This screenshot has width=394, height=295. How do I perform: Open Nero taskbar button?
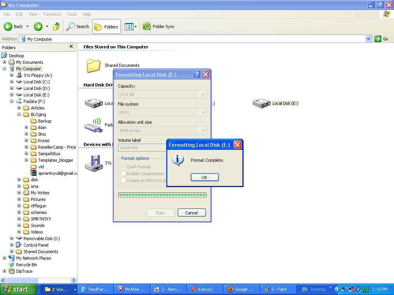169,289
